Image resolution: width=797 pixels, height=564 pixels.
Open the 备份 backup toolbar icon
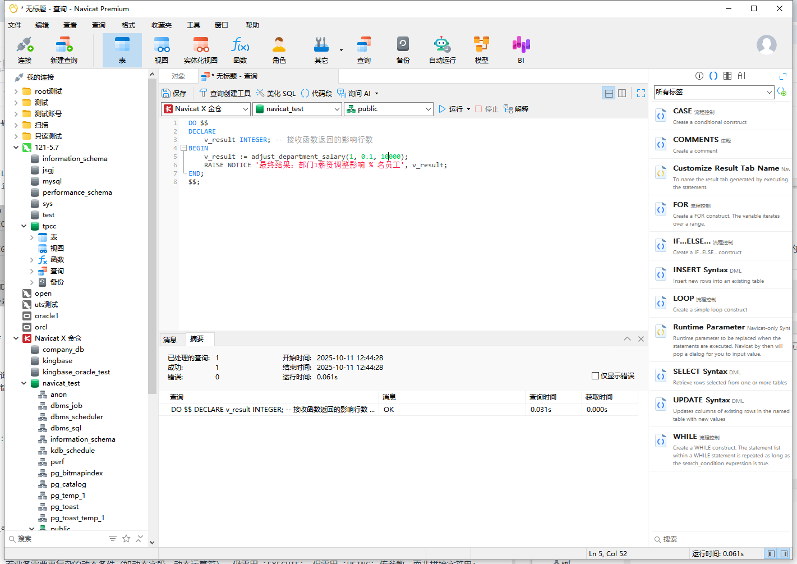(x=403, y=50)
